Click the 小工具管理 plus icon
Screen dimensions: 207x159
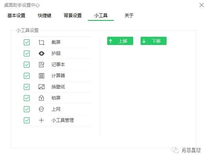[x=41, y=120]
